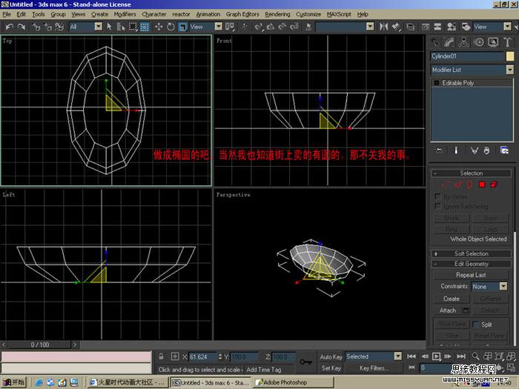Click Bind to Space Warp icon
The image size is (519, 389).
pos(59,27)
